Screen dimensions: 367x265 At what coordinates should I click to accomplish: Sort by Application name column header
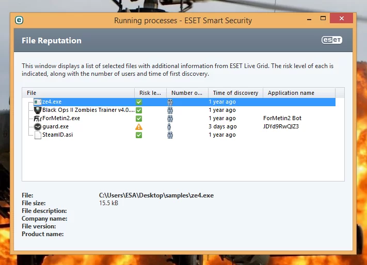click(299, 93)
